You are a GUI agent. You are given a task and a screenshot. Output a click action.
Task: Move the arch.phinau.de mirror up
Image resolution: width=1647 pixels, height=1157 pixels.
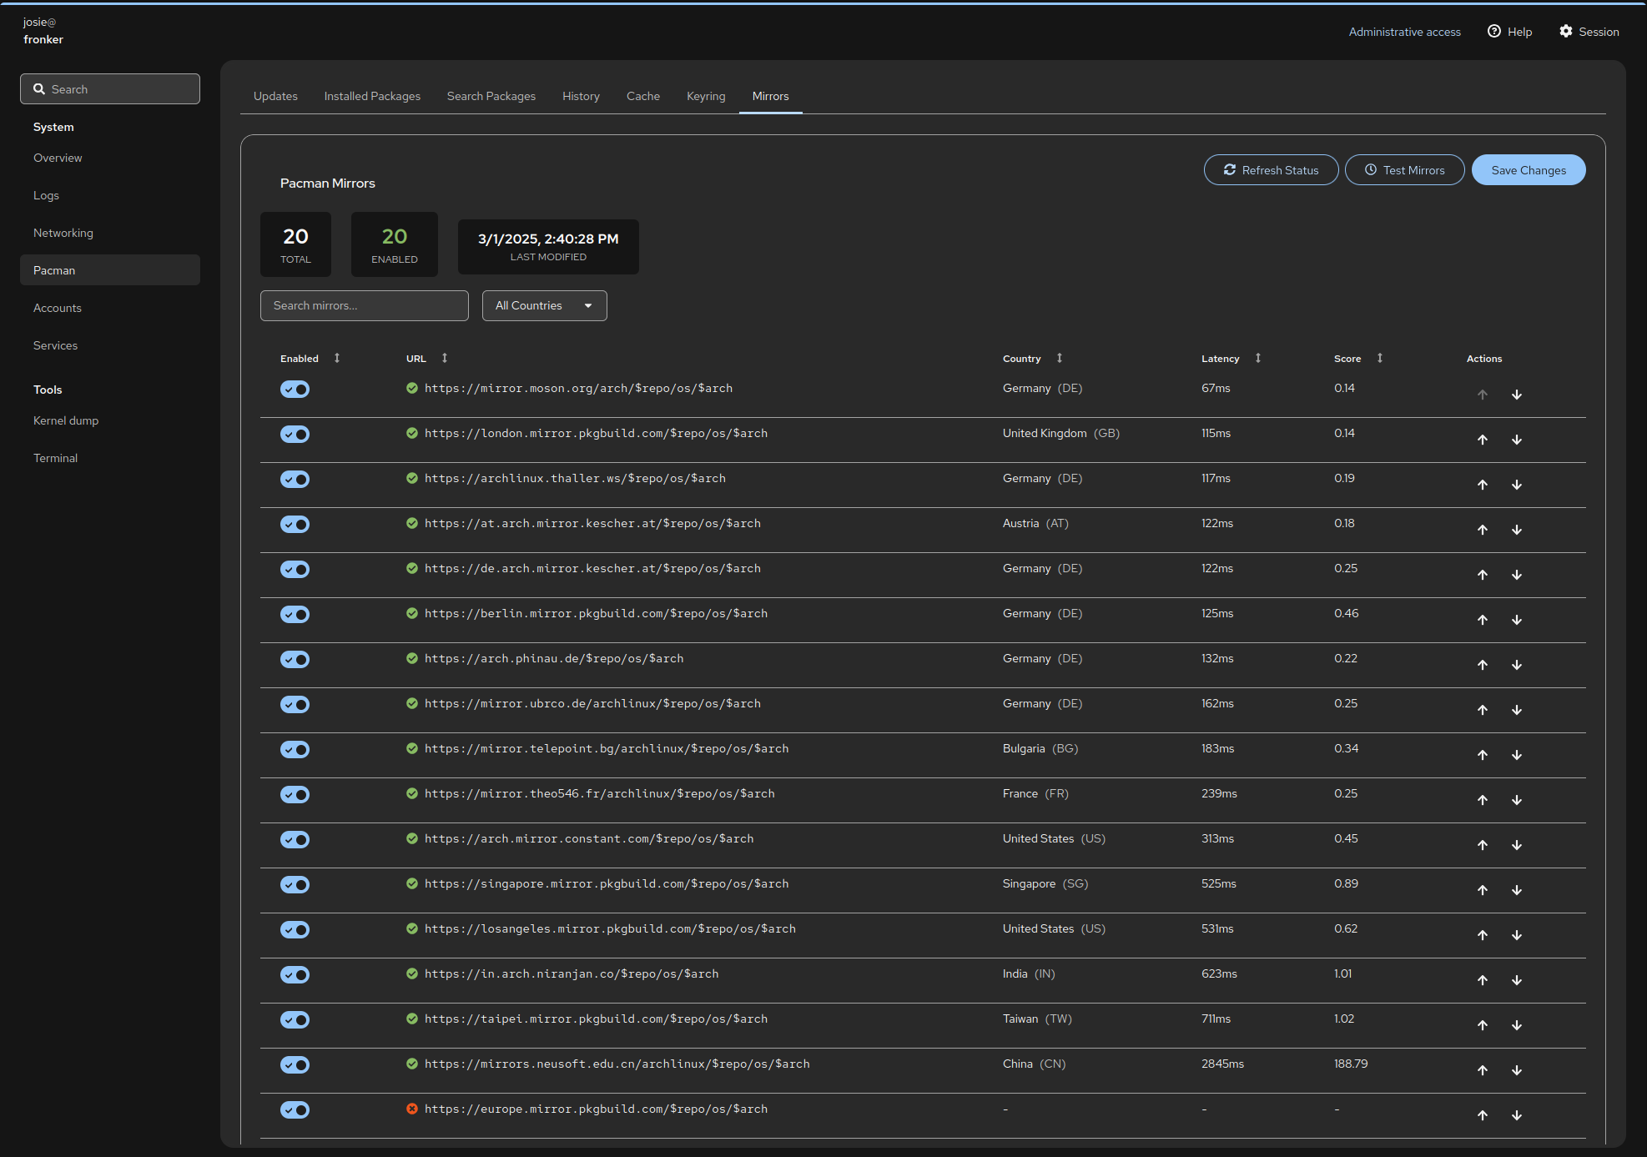(x=1483, y=665)
